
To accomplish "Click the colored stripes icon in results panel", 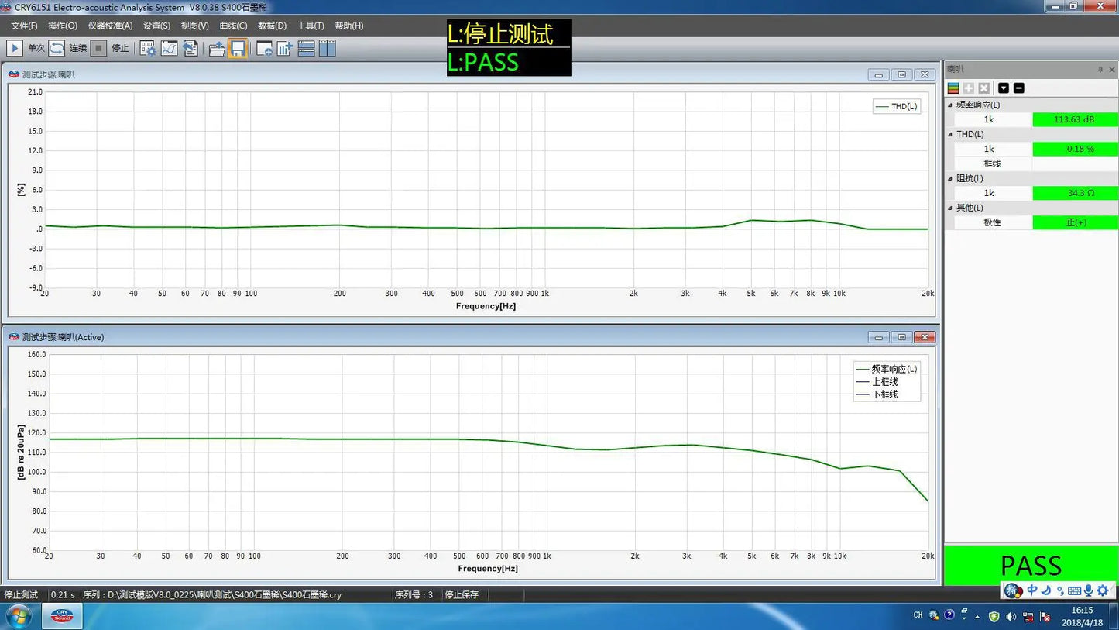I will (953, 88).
